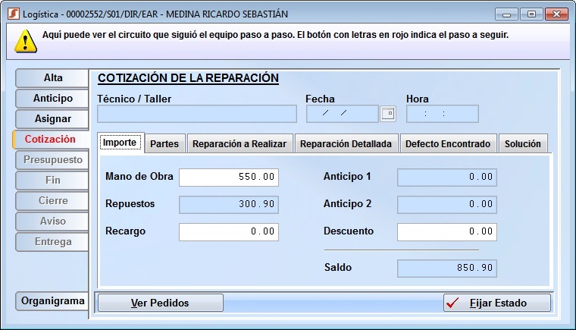Screen dimensions: 576x330
Task: Open the Organigrama view
Action: coord(52,300)
